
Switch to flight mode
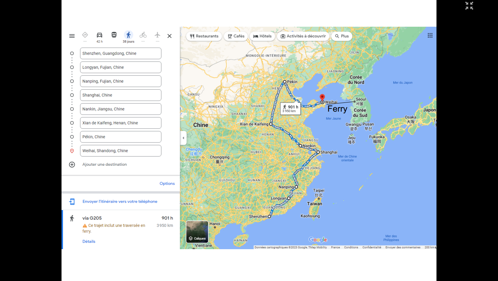point(157,35)
